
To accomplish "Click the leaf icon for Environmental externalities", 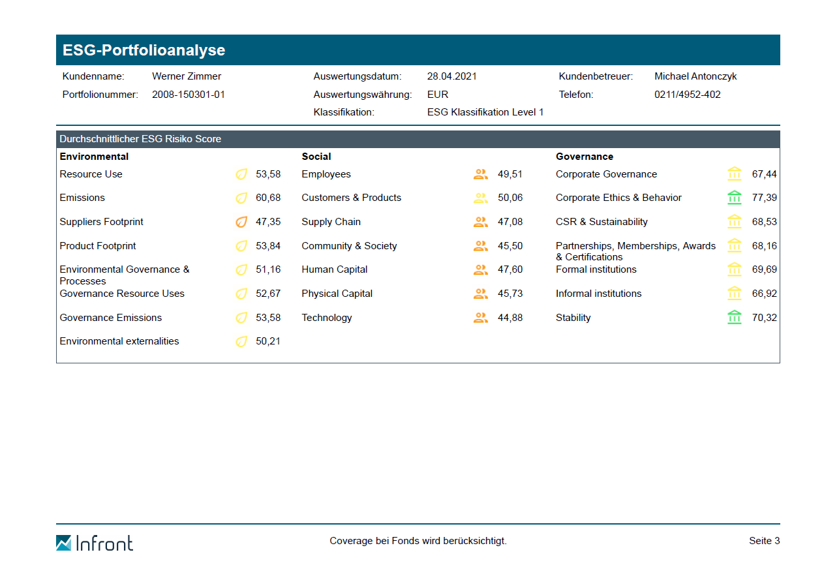I will [241, 341].
